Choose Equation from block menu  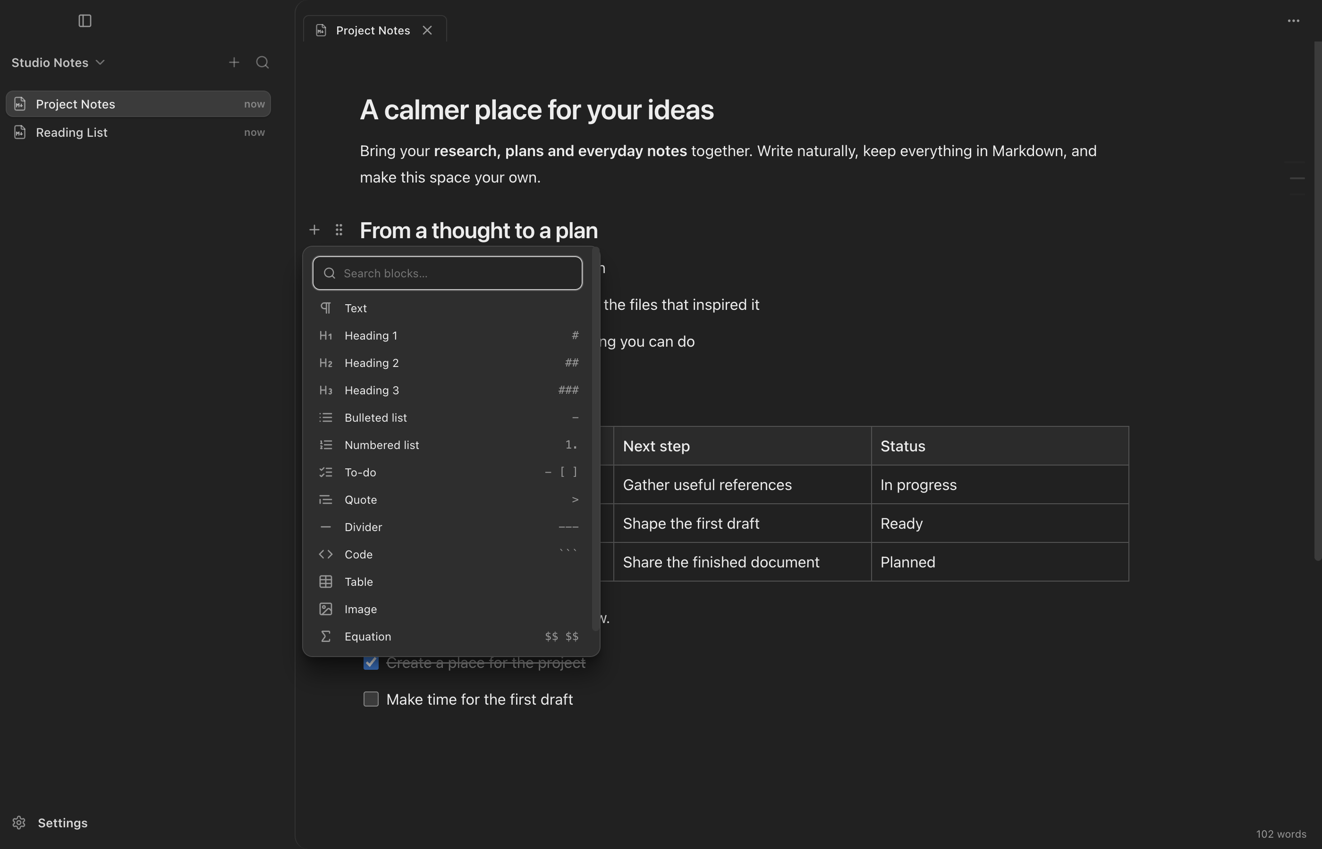(448, 636)
